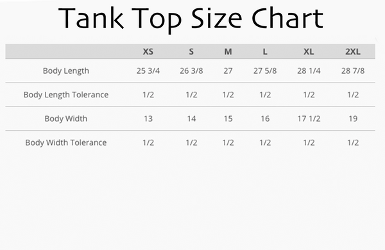Click the 17 1/2 XL body width value
Image resolution: width=385 pixels, height=250 pixels.
tap(309, 119)
